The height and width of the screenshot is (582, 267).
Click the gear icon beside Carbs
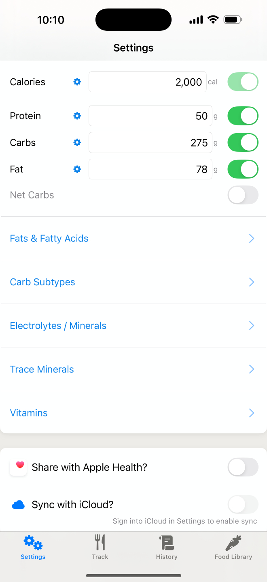coord(77,142)
